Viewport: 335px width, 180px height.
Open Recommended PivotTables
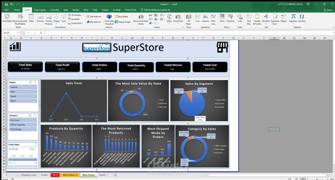click(20, 19)
